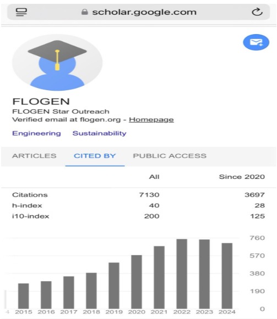The image size is (277, 319).
Task: Click the 2015 citations bar
Action: click(24, 296)
